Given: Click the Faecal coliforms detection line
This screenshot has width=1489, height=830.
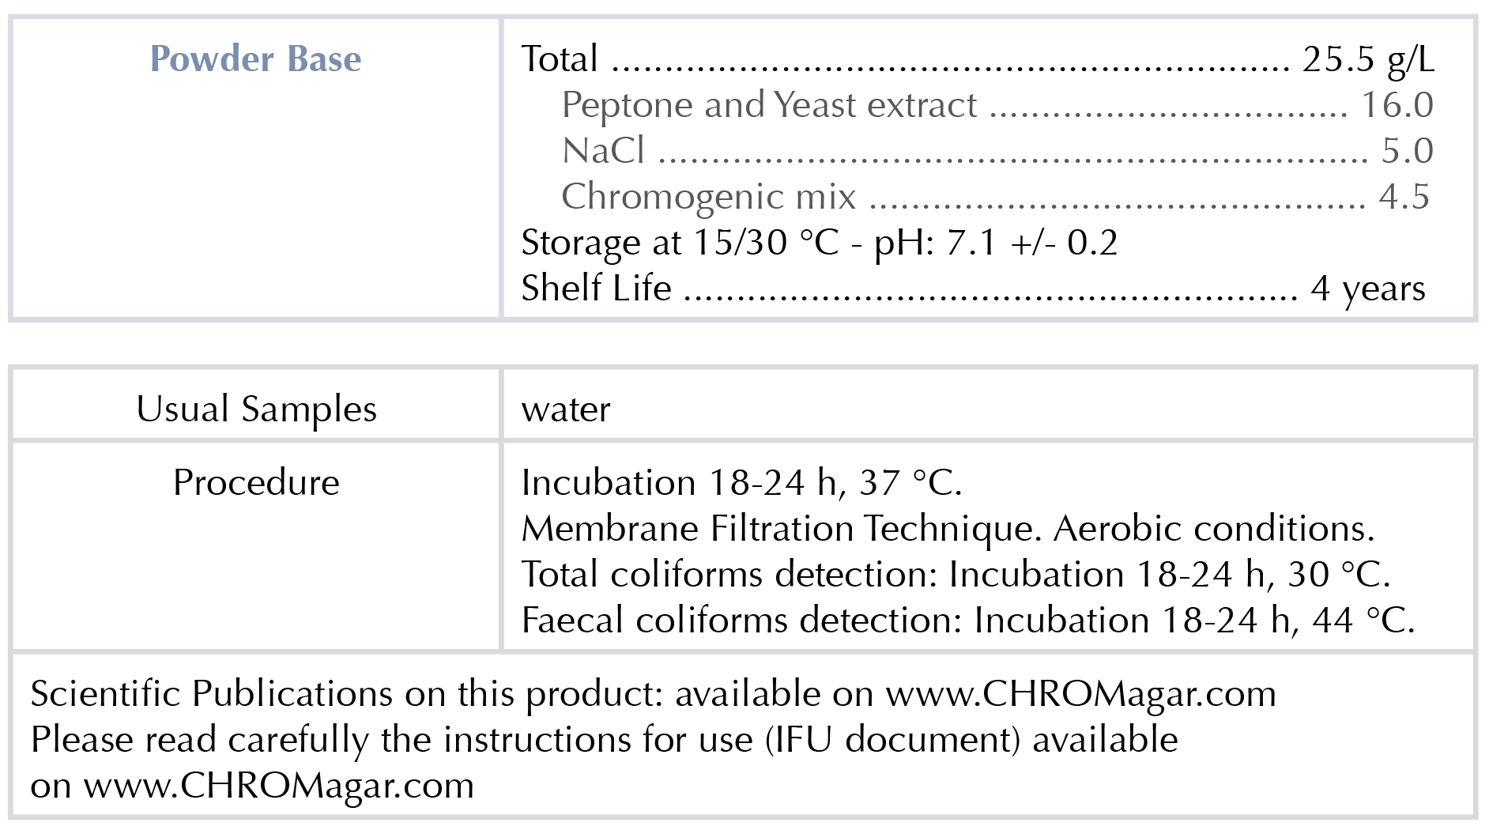Looking at the screenshot, I should pos(967,621).
